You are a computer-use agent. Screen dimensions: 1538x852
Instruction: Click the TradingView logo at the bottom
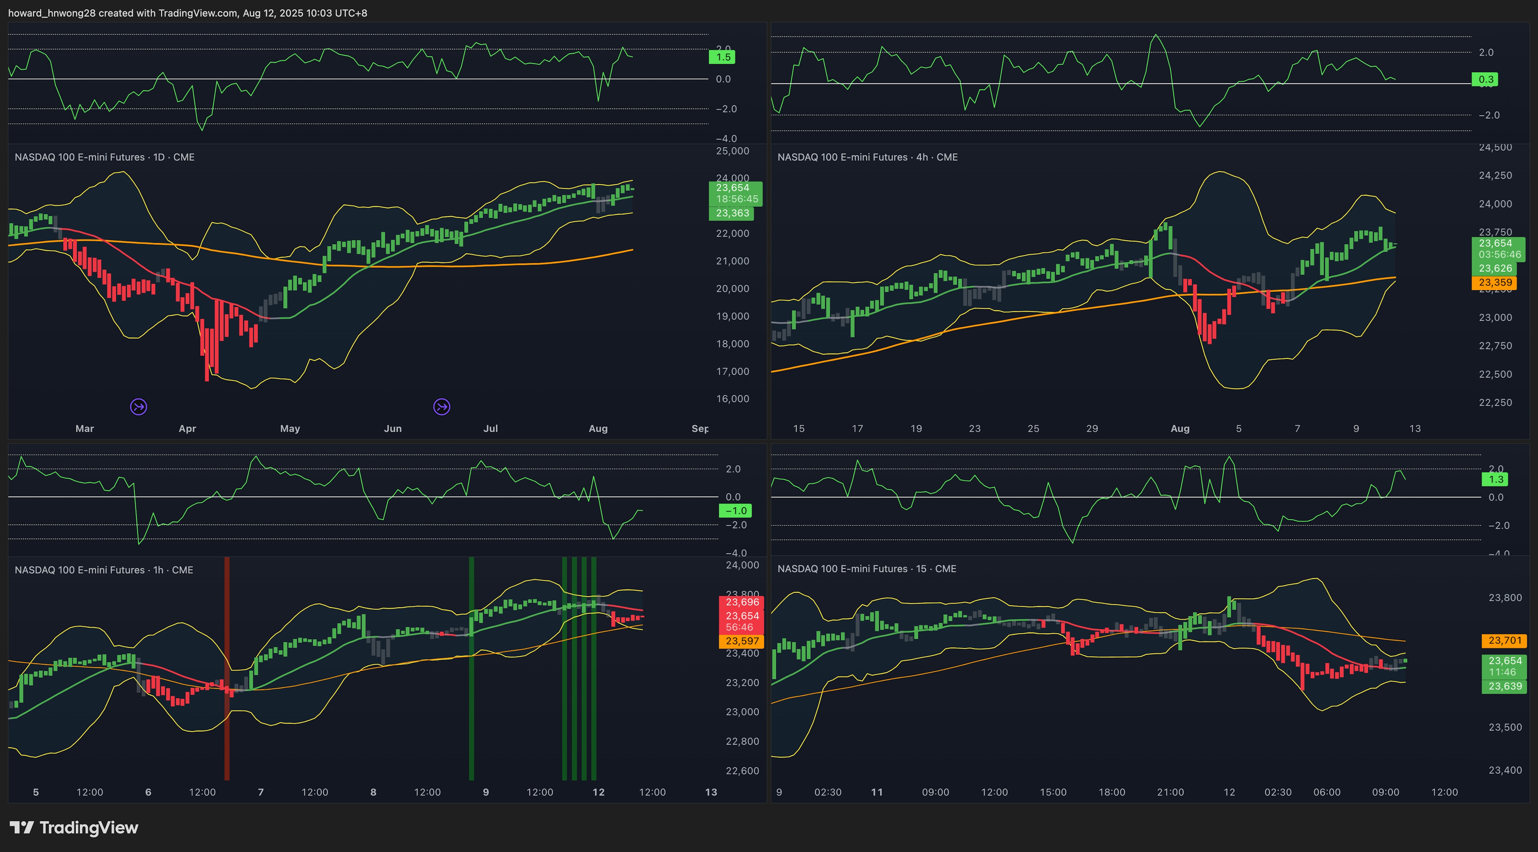74,828
